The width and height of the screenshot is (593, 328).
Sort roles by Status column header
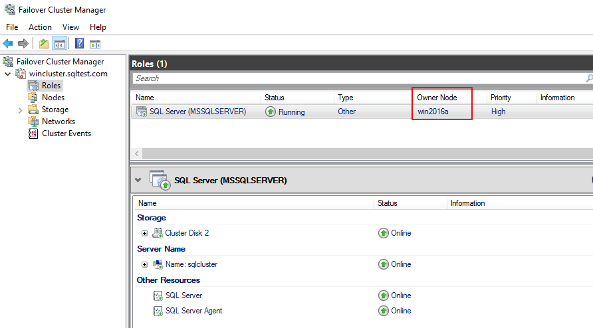tap(297, 98)
